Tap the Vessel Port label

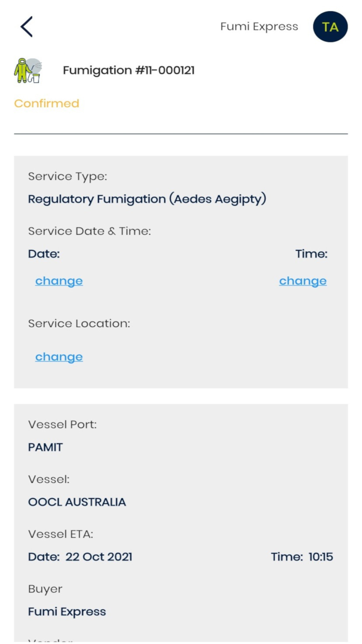[x=62, y=425]
